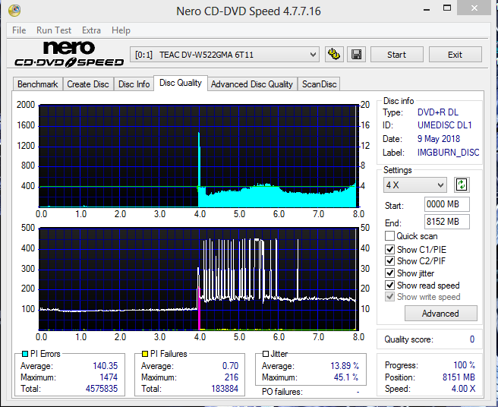The image size is (498, 407).
Task: Click the cyan PI Errors legend swatch
Action: pyautogui.click(x=25, y=354)
